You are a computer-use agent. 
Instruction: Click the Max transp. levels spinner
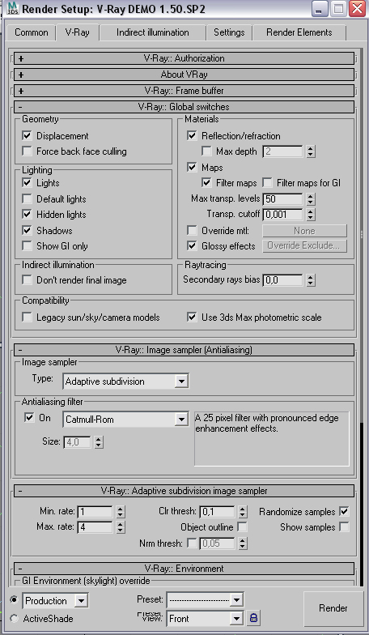click(311, 199)
